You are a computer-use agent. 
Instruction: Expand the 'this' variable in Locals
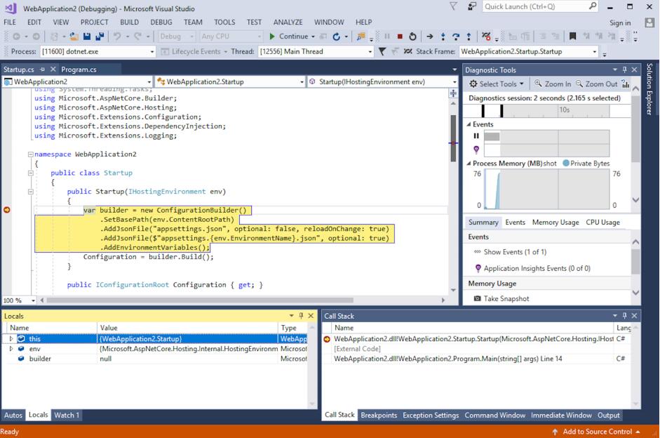pos(11,339)
